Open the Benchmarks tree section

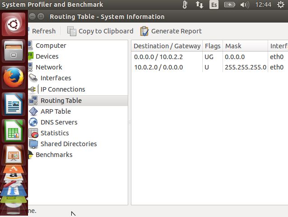(54, 155)
